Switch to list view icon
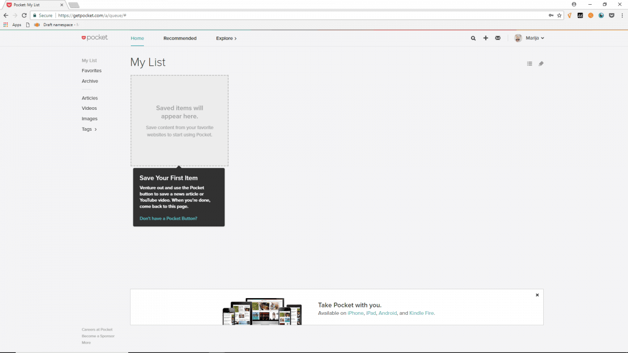The image size is (628, 353). 530,64
